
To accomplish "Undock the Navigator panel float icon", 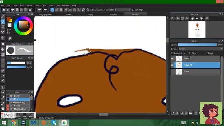I will (220, 14).
